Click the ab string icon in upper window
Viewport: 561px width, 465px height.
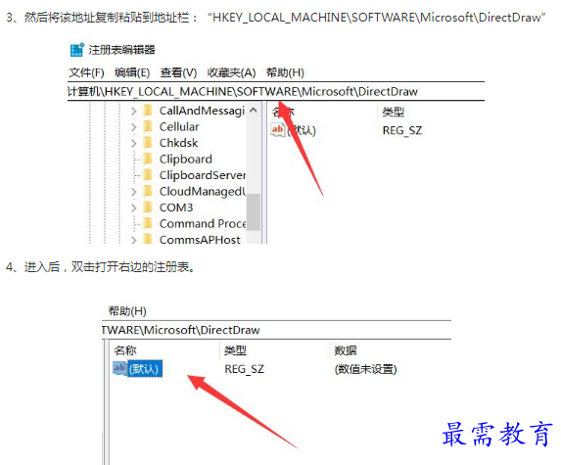pos(278,130)
